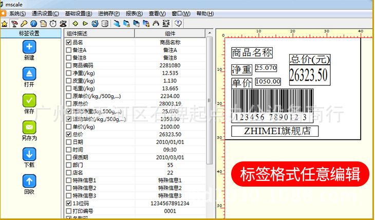Click the 下载 download arrow icon
The image size is (375, 220).
pyautogui.click(x=29, y=154)
